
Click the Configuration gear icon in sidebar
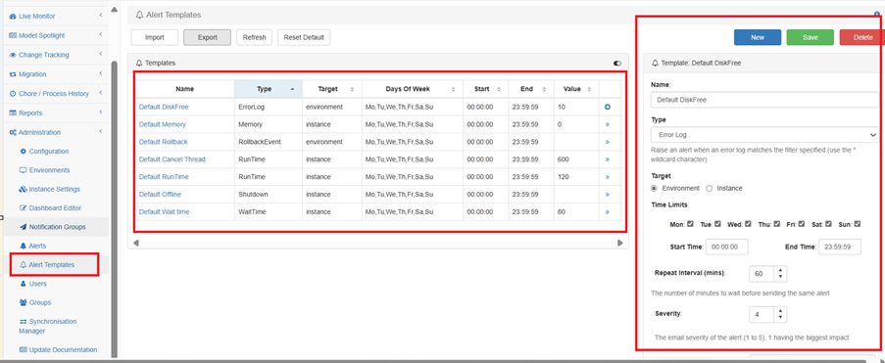24,151
